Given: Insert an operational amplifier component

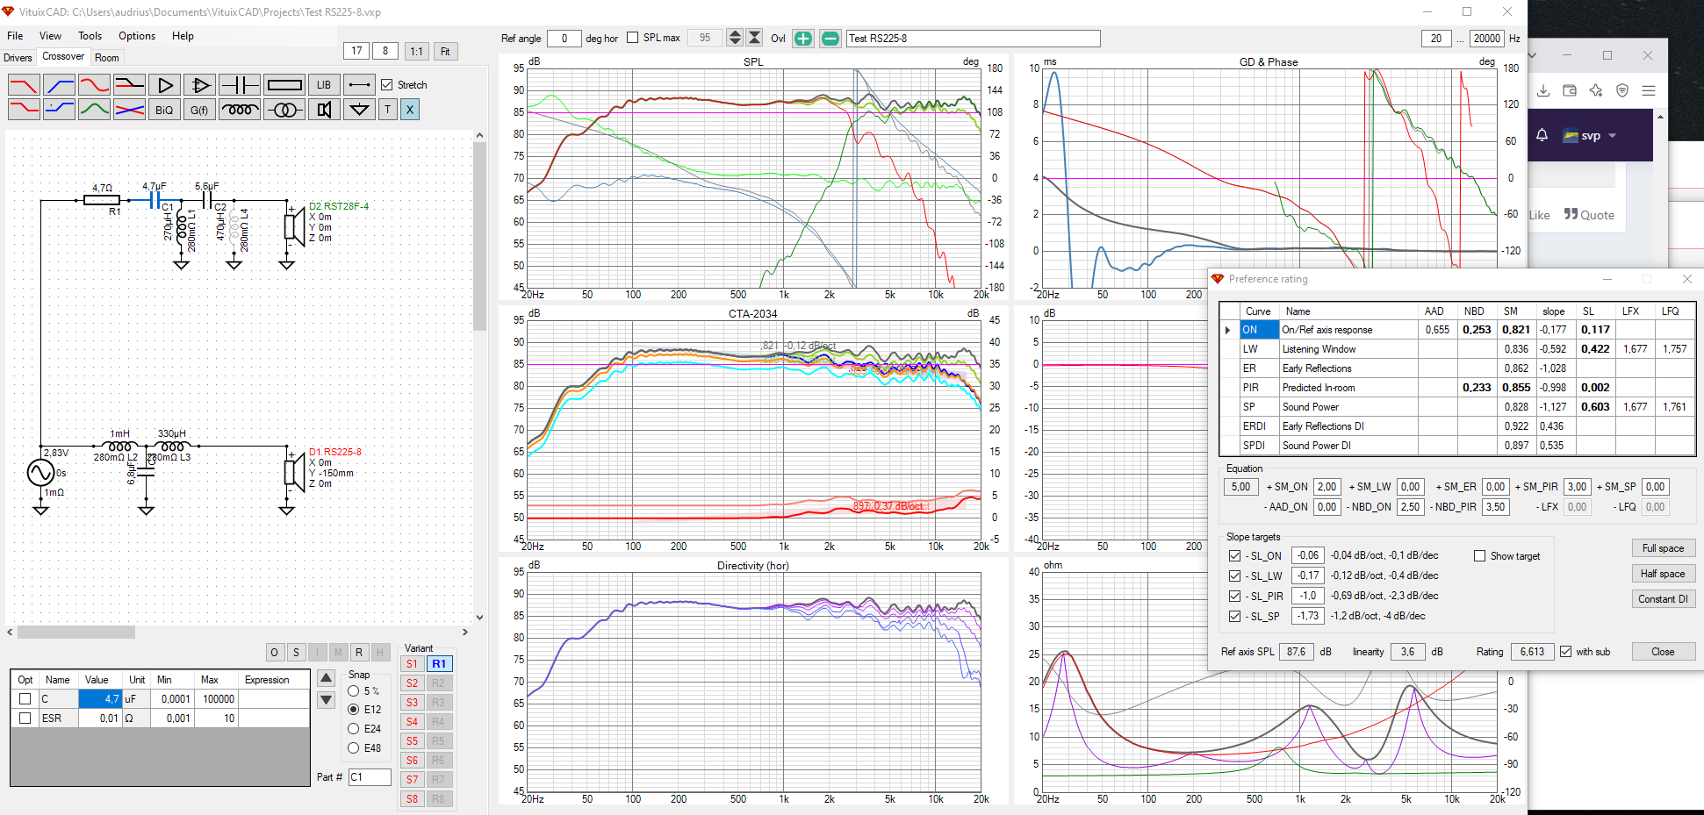Looking at the screenshot, I should (x=199, y=85).
